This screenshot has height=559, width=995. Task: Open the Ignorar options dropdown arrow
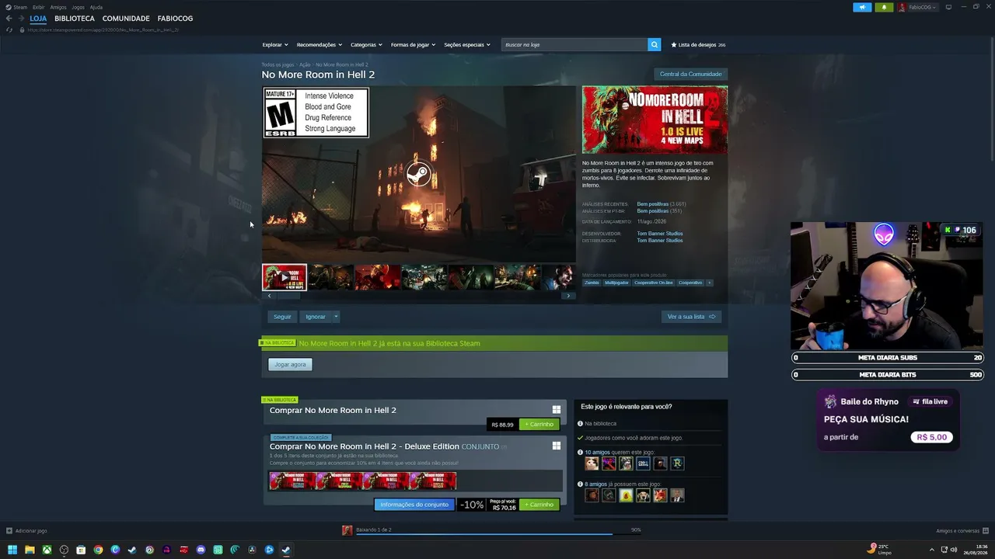(336, 316)
